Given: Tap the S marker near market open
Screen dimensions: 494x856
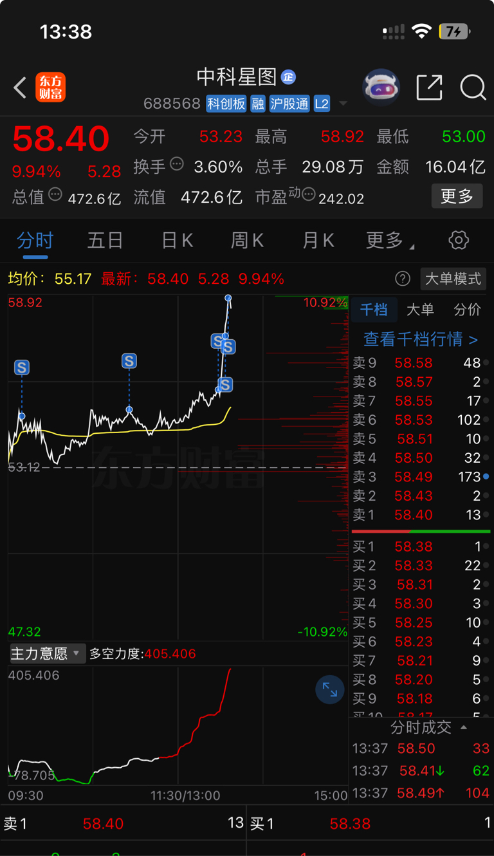Looking at the screenshot, I should click(x=22, y=368).
